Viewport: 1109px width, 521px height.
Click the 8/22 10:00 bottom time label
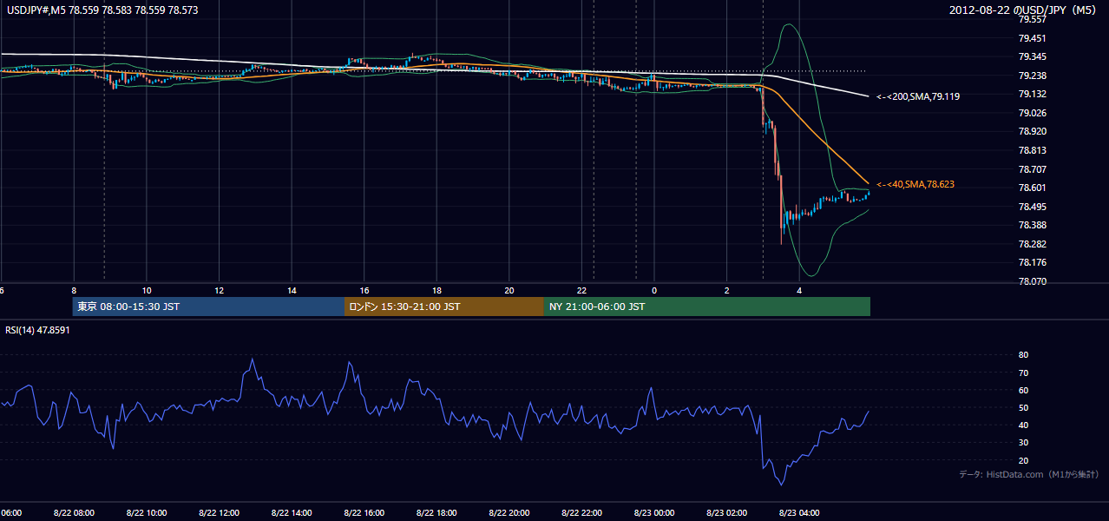(x=147, y=512)
